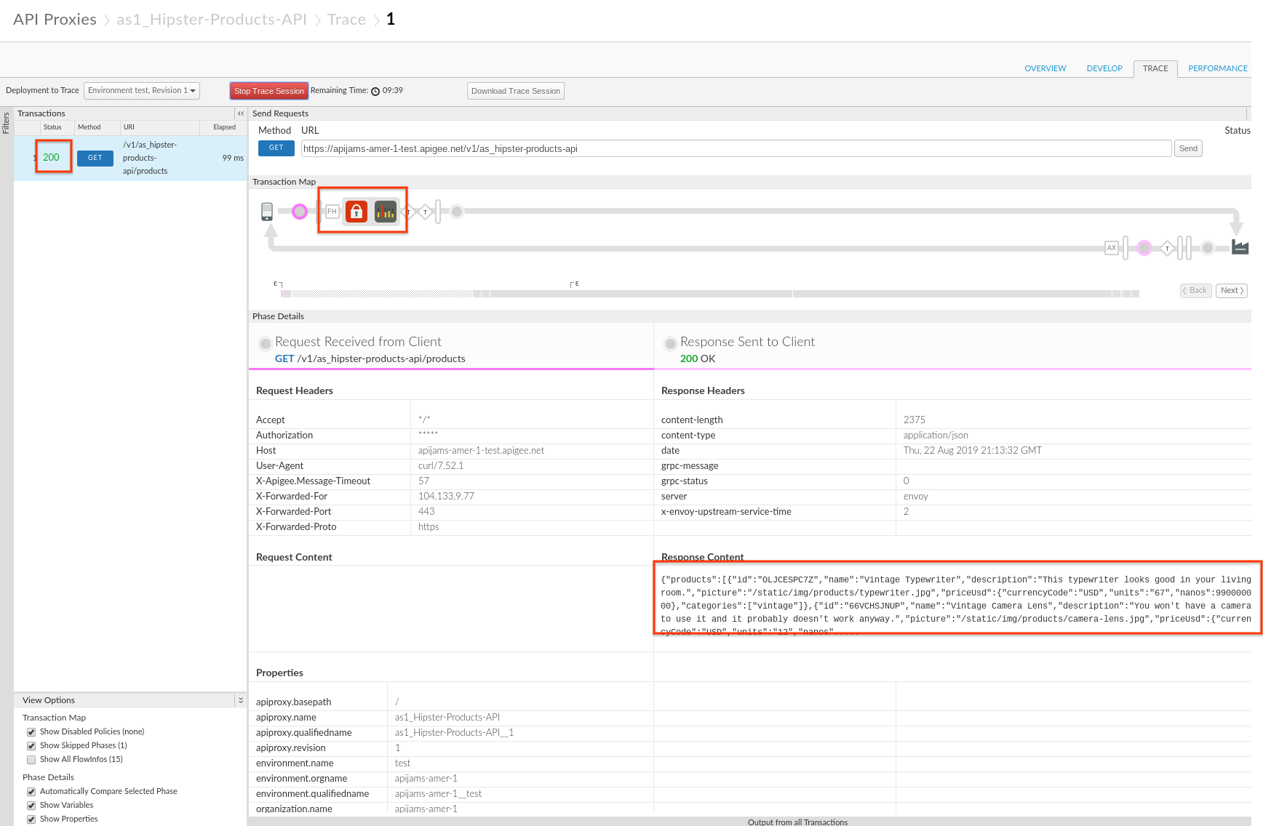Click the target server factory icon

tap(1240, 247)
